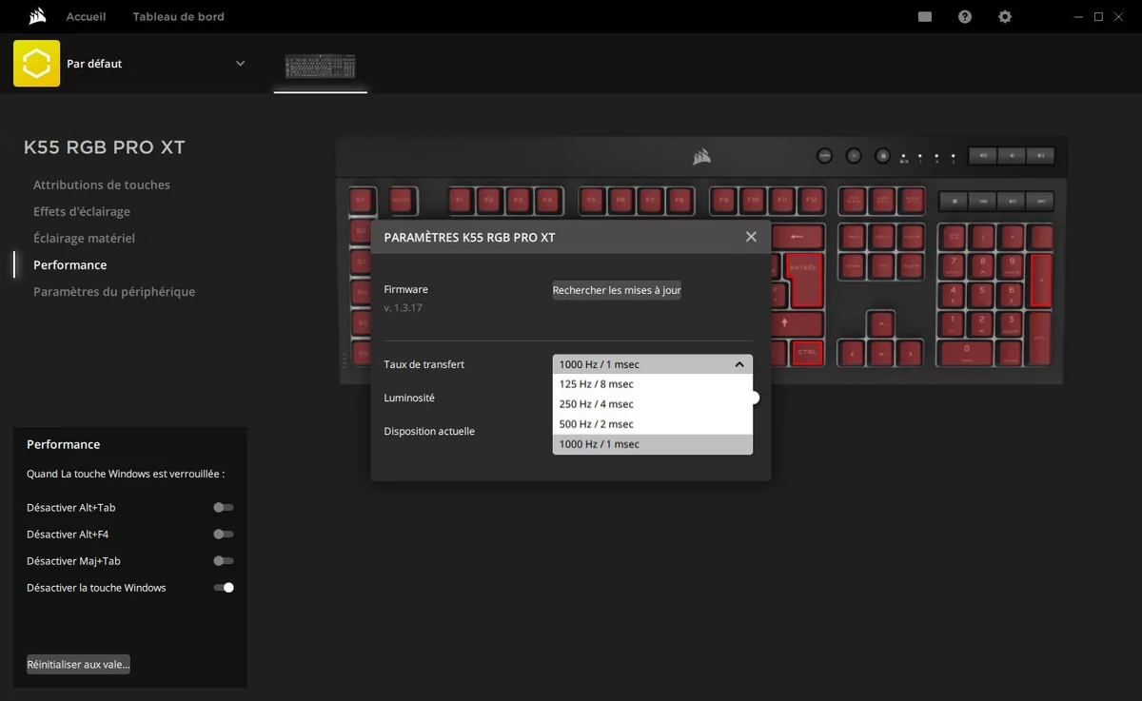Select the F12 key on the keyboard image

tap(811, 201)
